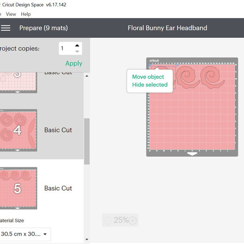Click Basic Cut label of mat 5
244x244 pixels.
coord(58,189)
